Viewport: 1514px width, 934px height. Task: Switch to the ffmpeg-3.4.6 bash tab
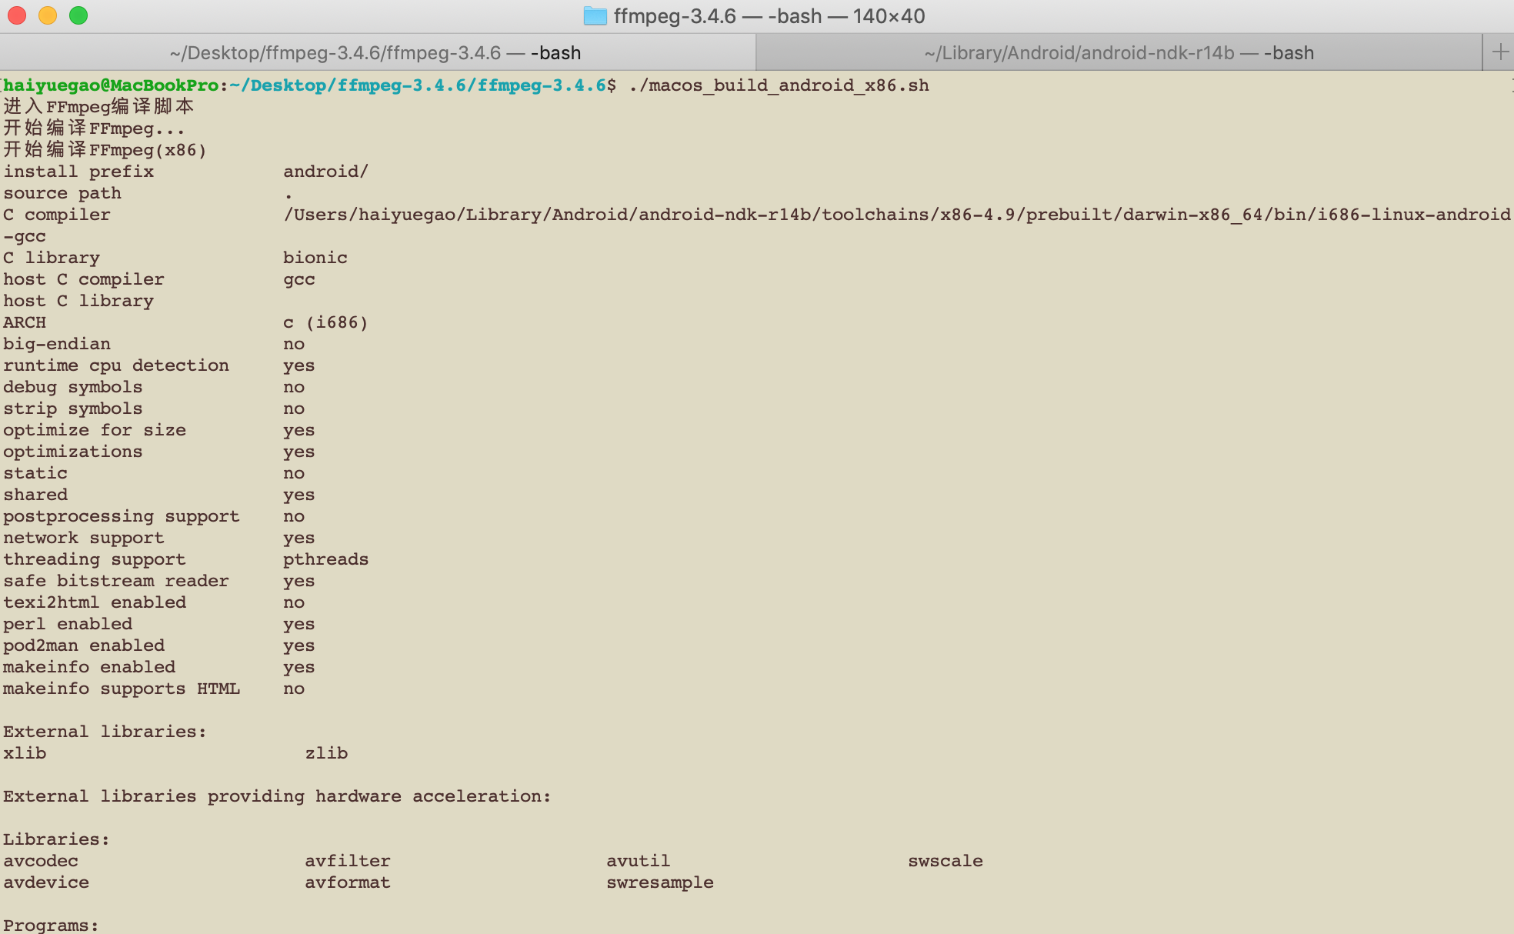[x=377, y=52]
